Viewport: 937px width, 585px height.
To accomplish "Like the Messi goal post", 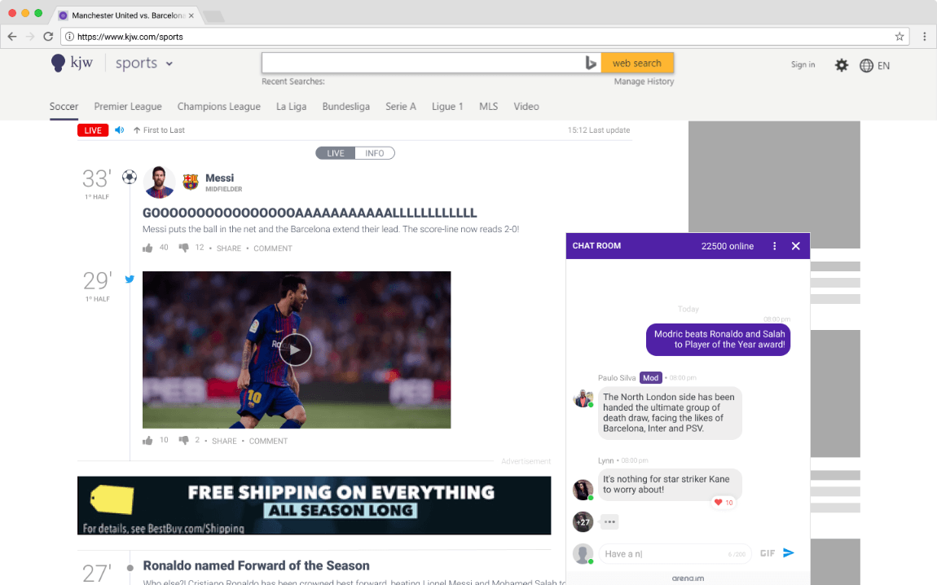I will pos(147,248).
